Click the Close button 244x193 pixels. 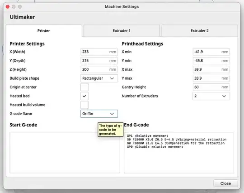(x=225, y=183)
